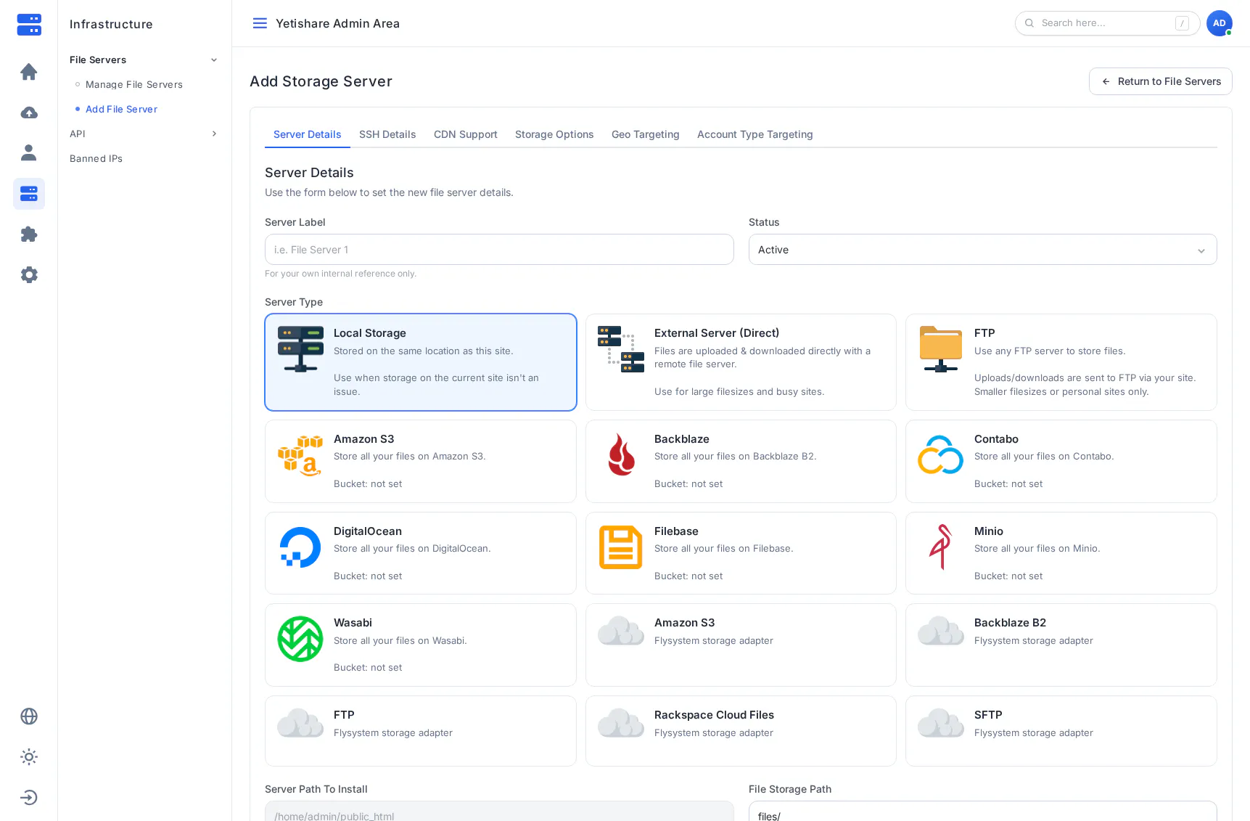Open the Settings gear icon in sidebar
The width and height of the screenshot is (1250, 821).
[29, 275]
